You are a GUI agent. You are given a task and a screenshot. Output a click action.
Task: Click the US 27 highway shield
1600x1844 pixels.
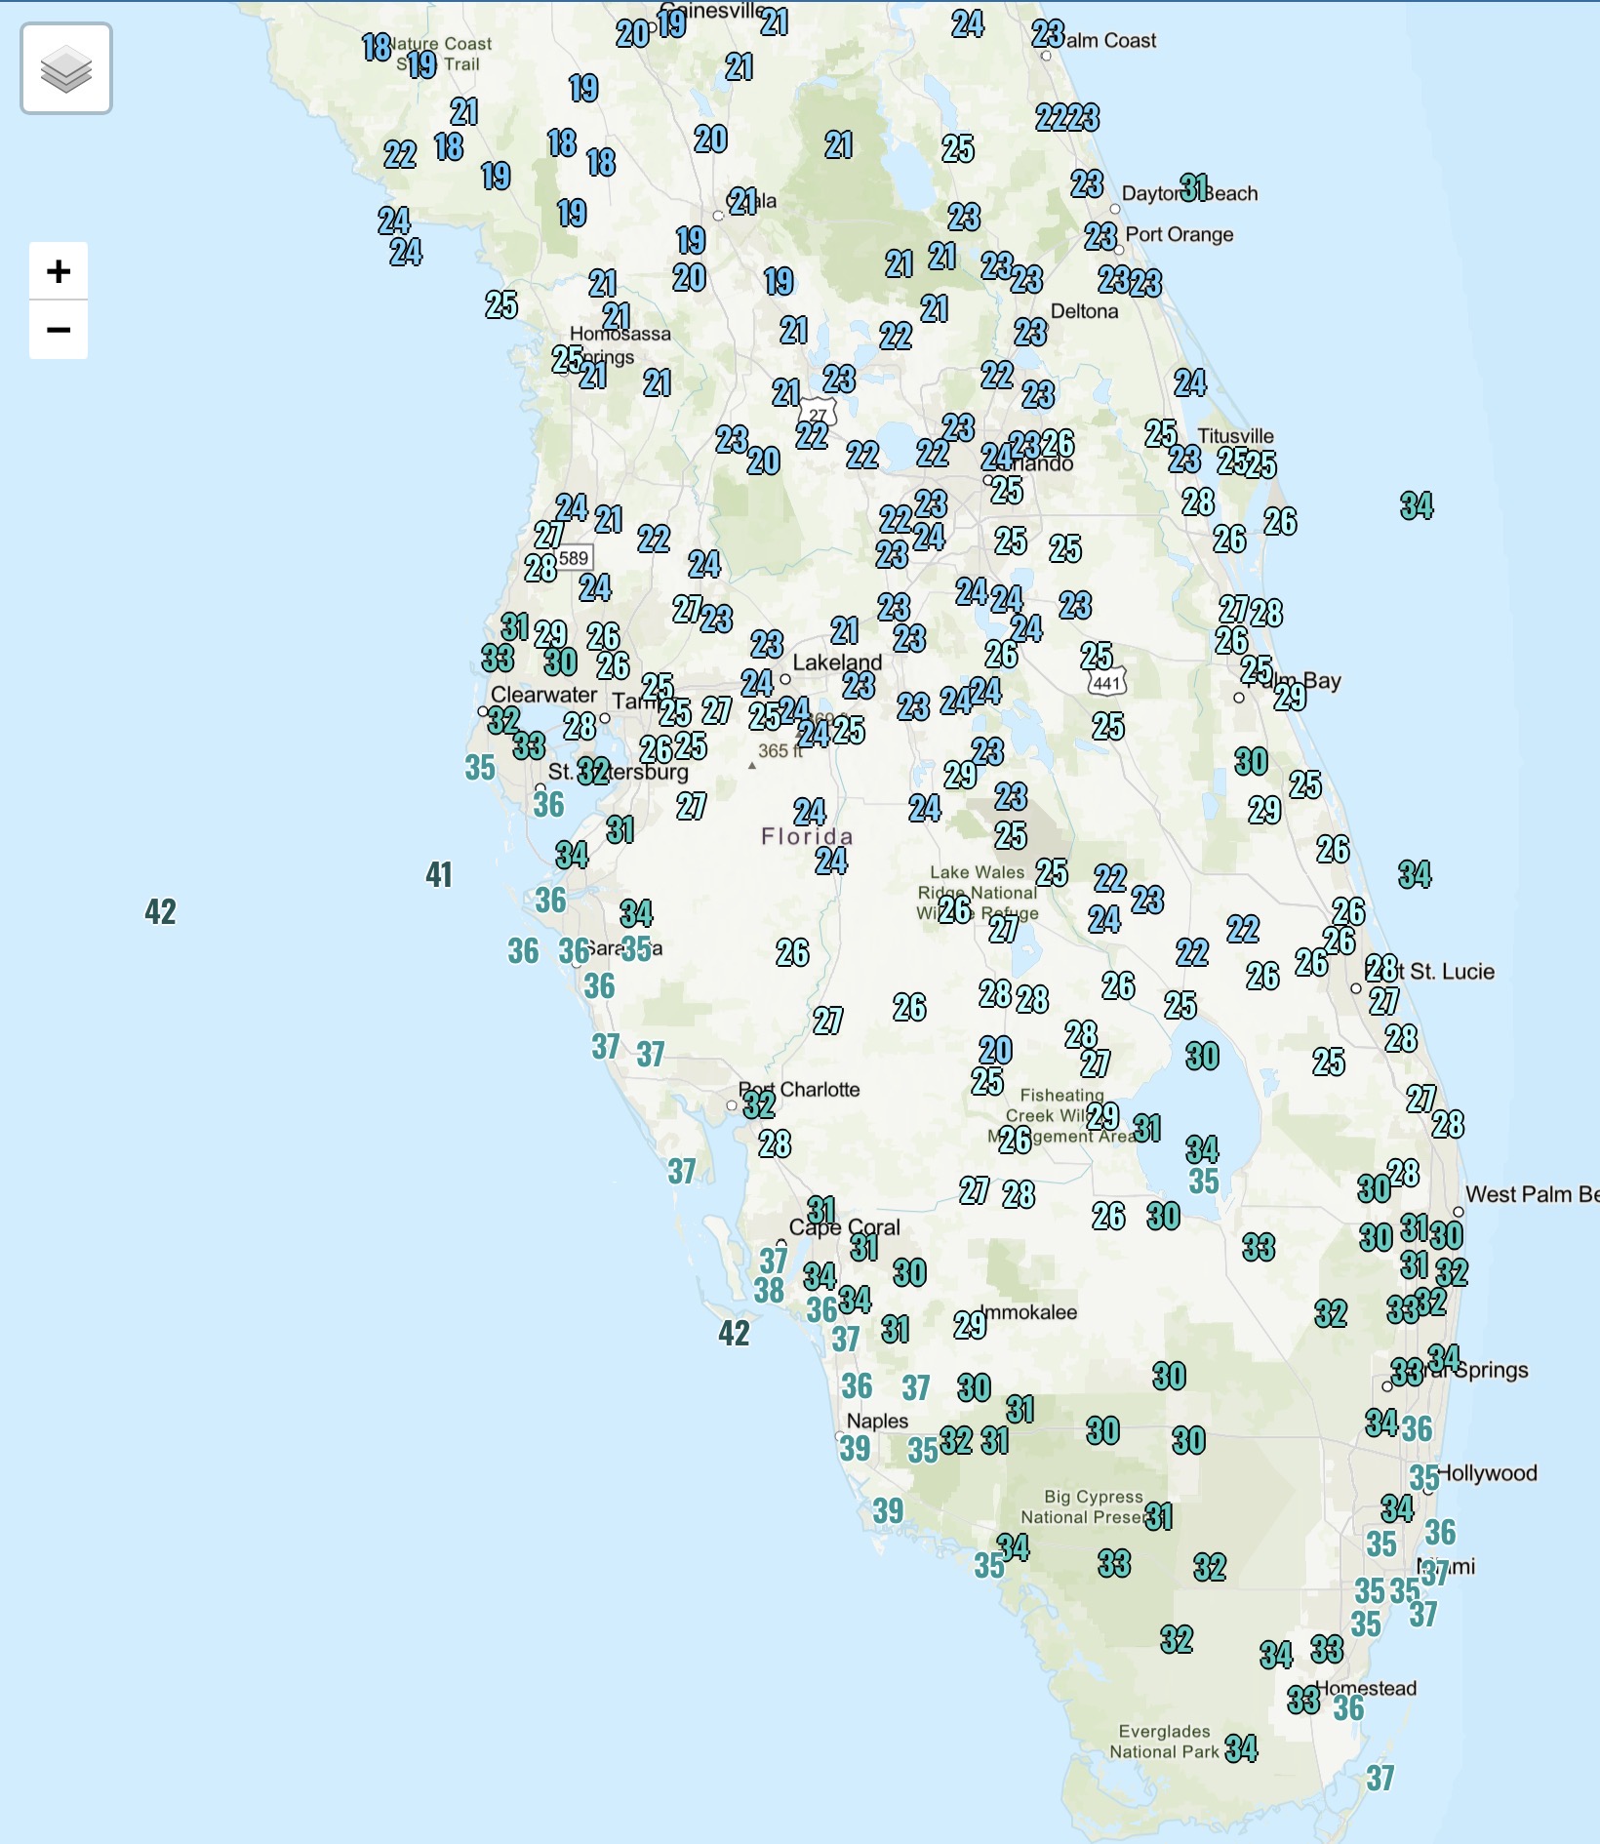pyautogui.click(x=820, y=414)
